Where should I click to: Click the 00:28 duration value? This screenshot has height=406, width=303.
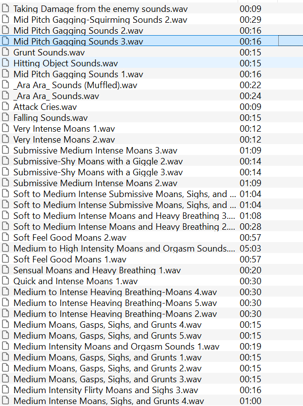click(251, 227)
